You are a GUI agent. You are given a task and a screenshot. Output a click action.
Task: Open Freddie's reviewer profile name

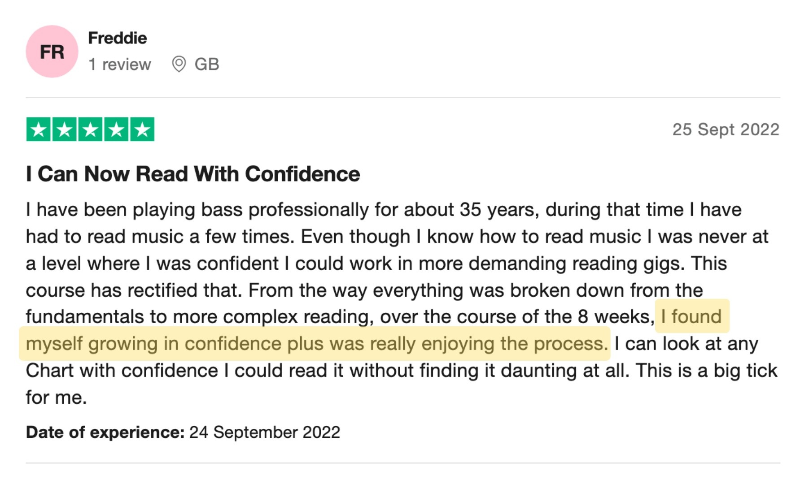tap(118, 38)
